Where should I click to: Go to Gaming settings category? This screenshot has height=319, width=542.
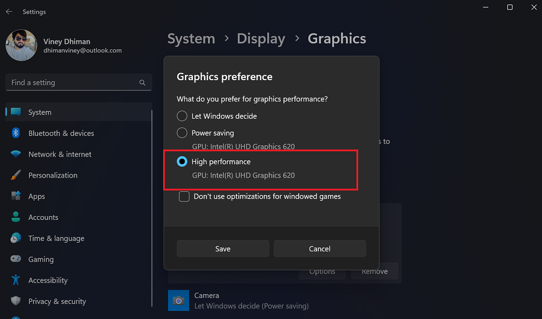click(x=79, y=259)
